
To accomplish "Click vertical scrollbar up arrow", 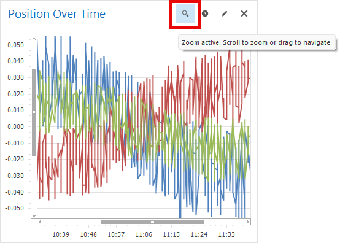I will tap(34, 39).
